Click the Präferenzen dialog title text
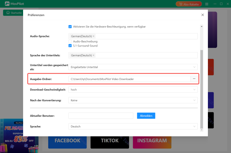Image resolution: width=231 pixels, height=153 pixels. point(36,15)
